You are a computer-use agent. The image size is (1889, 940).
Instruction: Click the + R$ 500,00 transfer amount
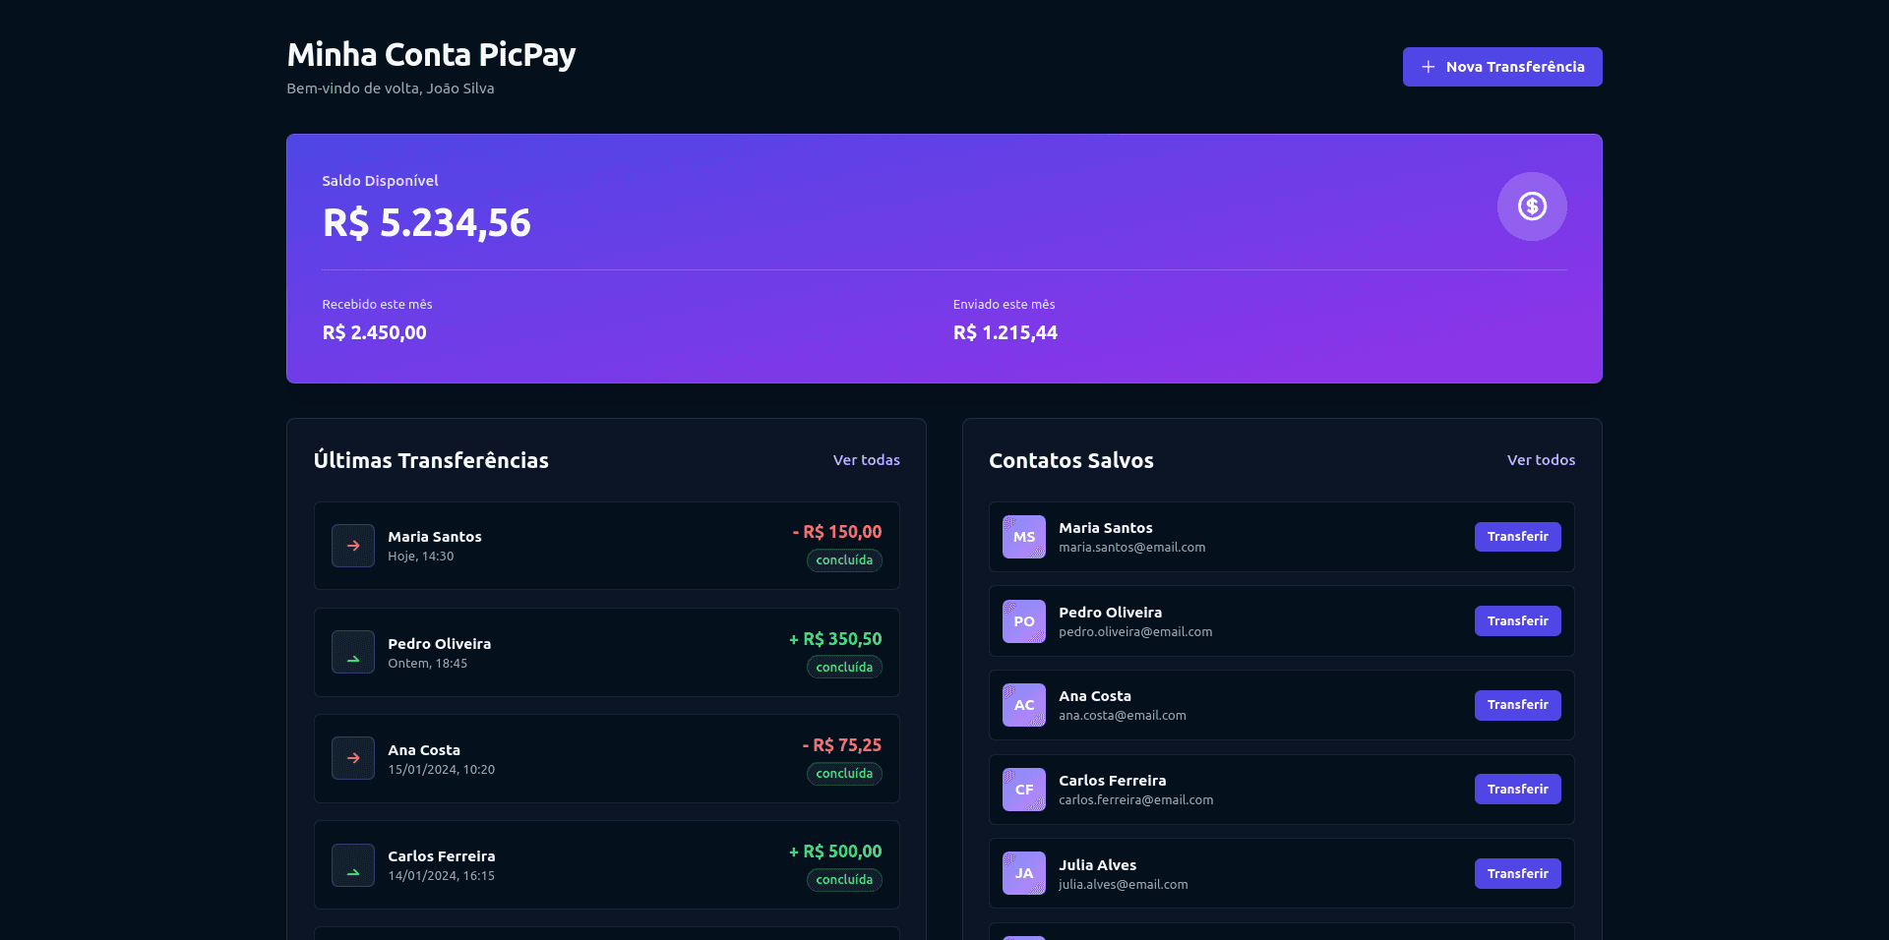835,852
